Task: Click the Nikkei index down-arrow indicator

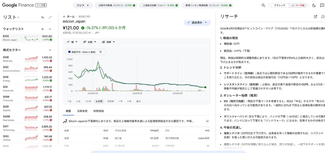Action: (x=134, y=5)
